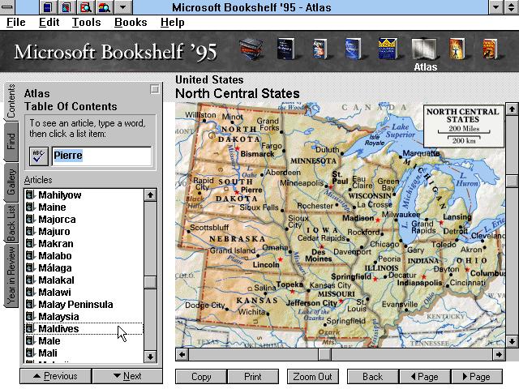Click the red-framed magnifier QuickShelf icon
Screen dimensions: 519x389
pyautogui.click(x=85, y=7)
